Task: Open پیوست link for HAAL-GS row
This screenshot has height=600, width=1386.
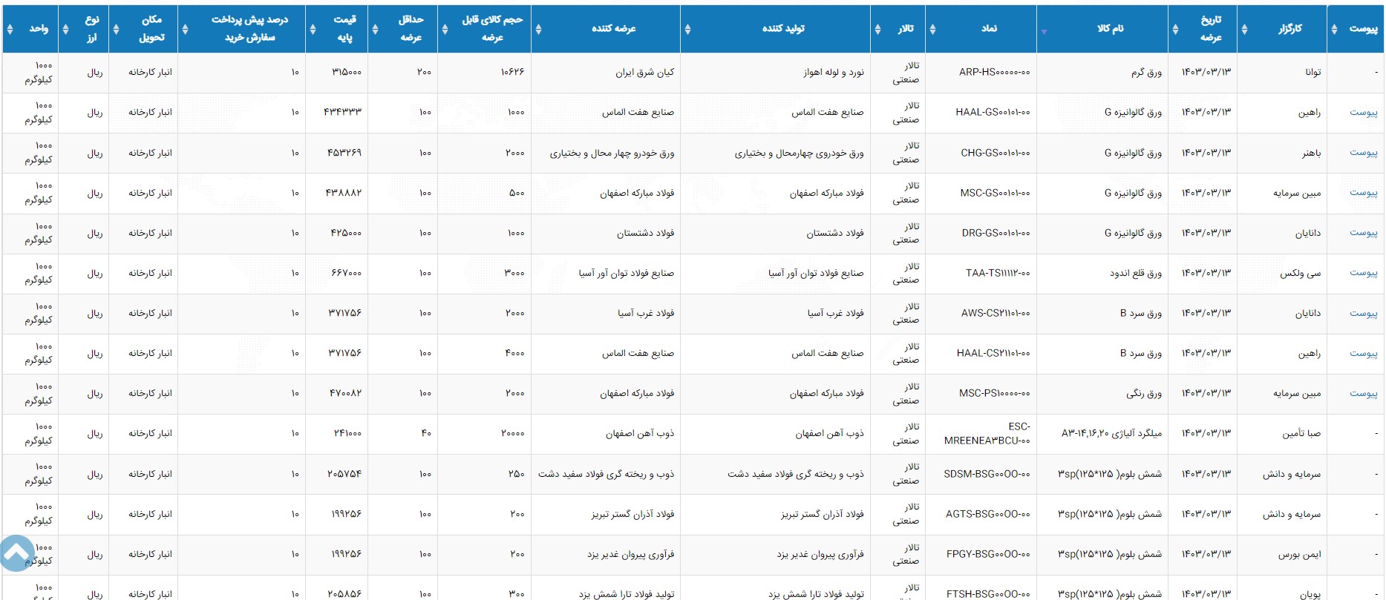Action: [x=1363, y=113]
